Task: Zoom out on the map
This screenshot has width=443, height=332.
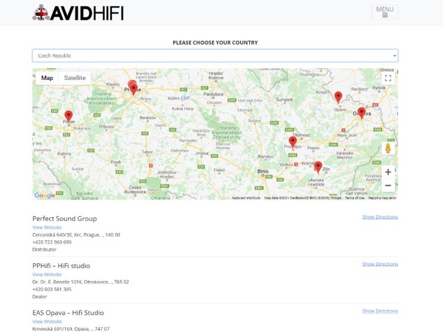Action: pyautogui.click(x=388, y=185)
